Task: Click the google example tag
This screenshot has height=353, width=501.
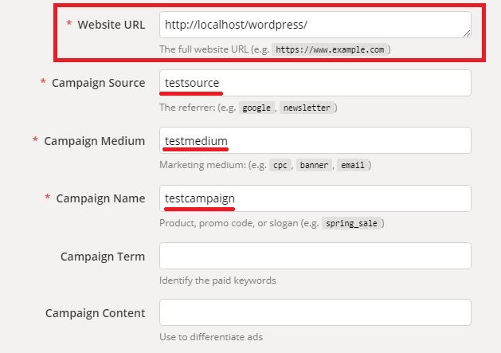Action: pyautogui.click(x=256, y=108)
